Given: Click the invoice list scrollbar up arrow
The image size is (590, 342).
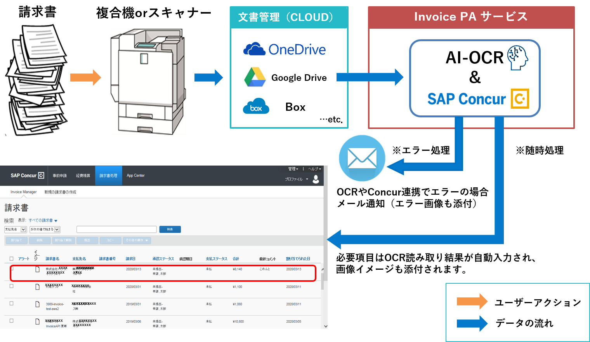Looking at the screenshot, I should click(x=323, y=269).
